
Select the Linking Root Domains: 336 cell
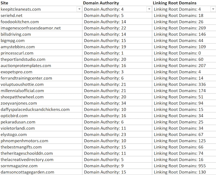184,84
